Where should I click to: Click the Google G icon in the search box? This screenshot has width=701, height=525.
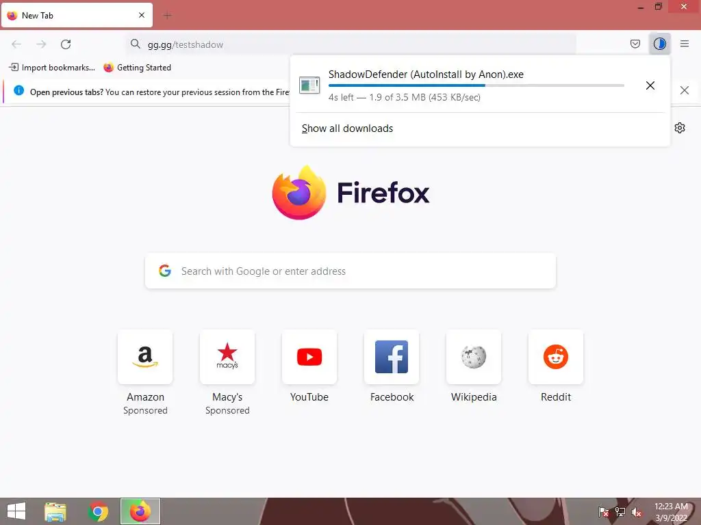[165, 271]
